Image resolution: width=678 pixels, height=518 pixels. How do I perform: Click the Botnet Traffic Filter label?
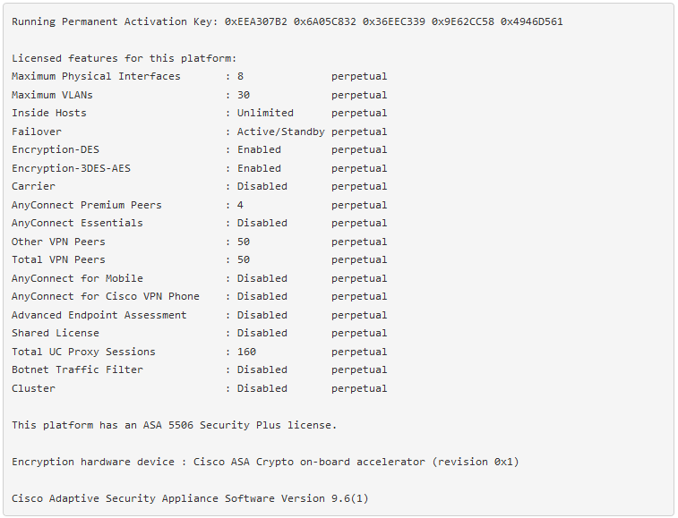(x=77, y=370)
